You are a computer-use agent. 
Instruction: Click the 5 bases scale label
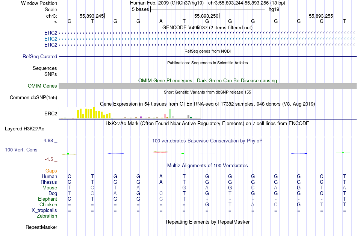(x=140, y=9)
